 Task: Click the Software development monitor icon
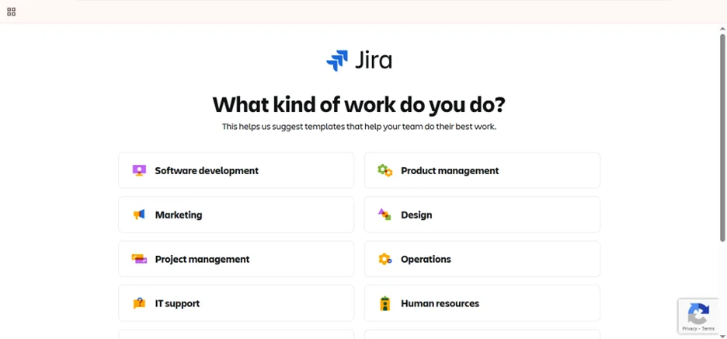(139, 170)
